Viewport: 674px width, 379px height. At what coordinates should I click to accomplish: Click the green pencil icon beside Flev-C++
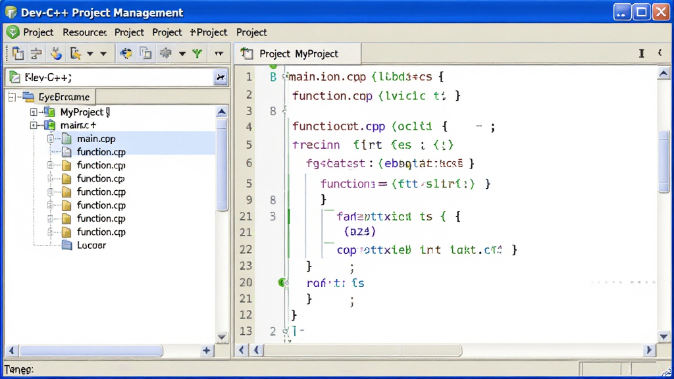pos(15,78)
